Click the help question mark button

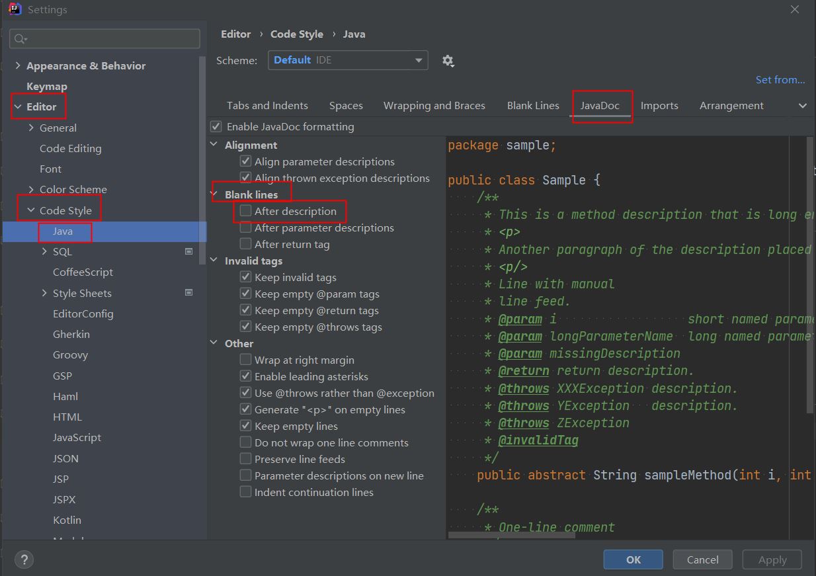(x=24, y=559)
